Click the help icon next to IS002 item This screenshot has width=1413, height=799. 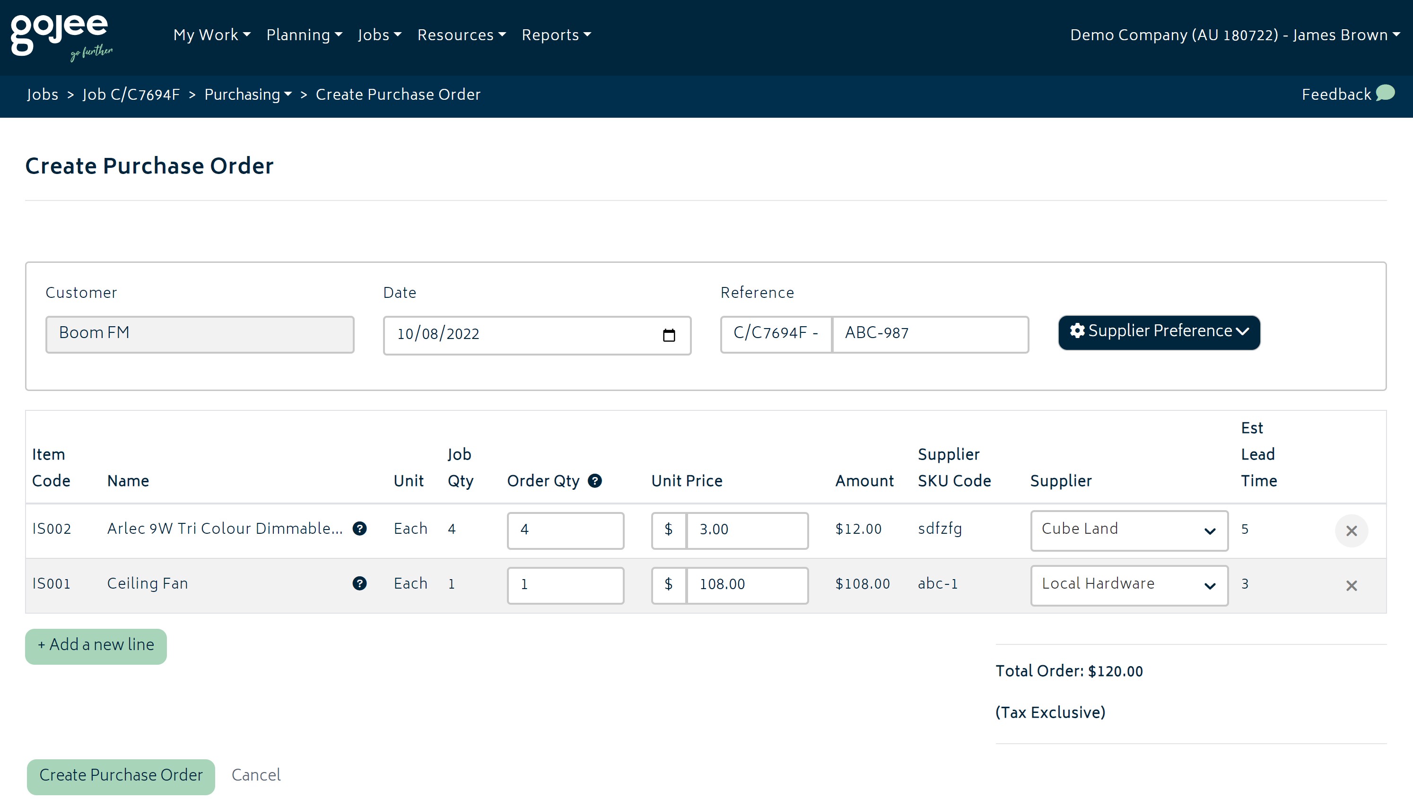[359, 530]
